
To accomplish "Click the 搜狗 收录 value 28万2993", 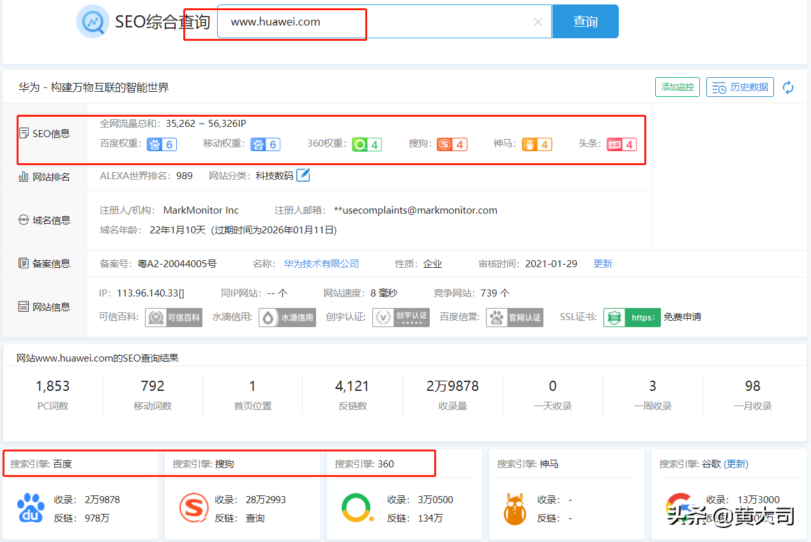I will [266, 500].
